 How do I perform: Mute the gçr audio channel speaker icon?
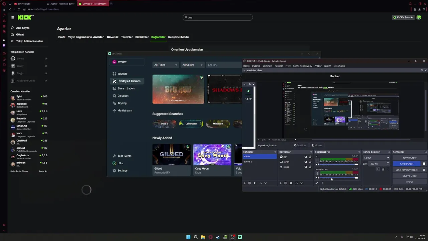click(x=317, y=164)
